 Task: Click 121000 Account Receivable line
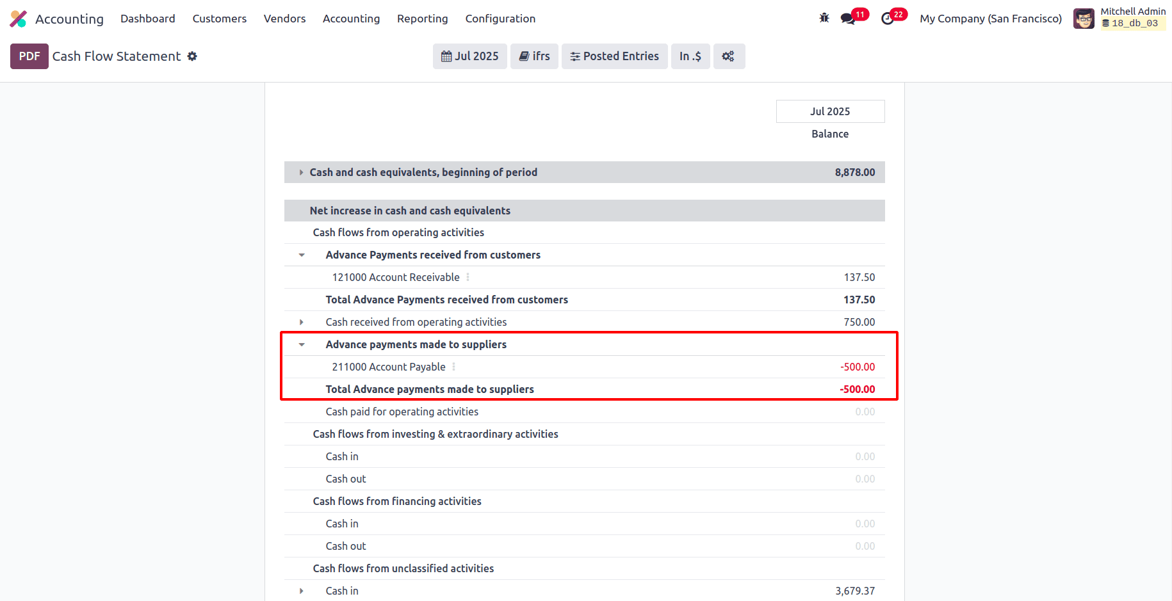pos(396,277)
